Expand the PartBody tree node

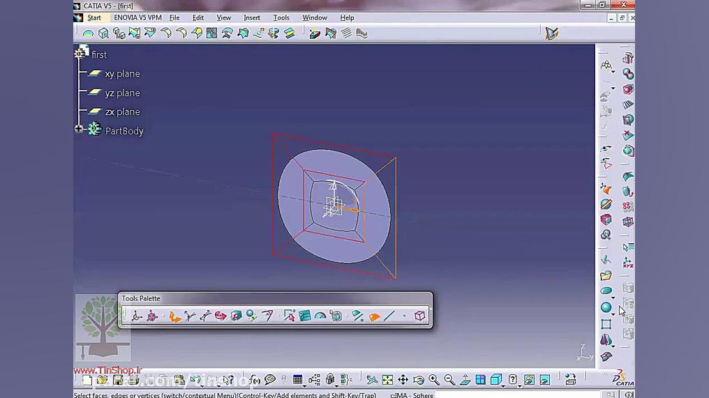coord(79,129)
